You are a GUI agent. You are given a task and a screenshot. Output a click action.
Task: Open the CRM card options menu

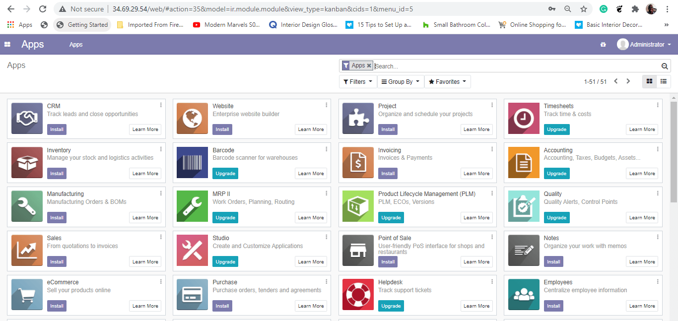161,105
